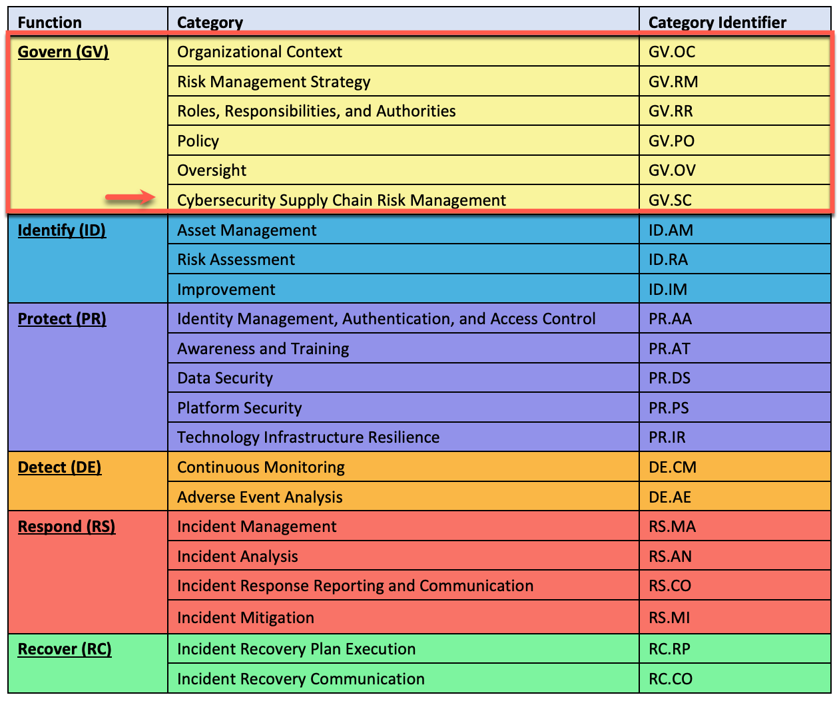Screen dimensions: 839x703
Task: Click the Incident Mitigation cell
Action: (x=246, y=617)
